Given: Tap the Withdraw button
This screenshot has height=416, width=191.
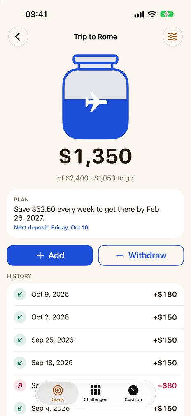Looking at the screenshot, I should tap(141, 255).
